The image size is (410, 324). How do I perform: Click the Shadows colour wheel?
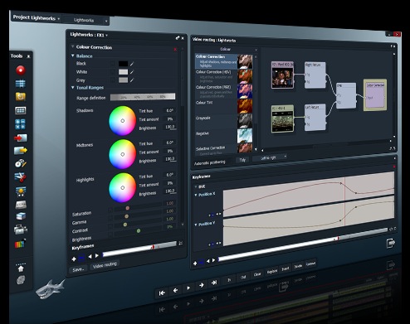pyautogui.click(x=123, y=121)
